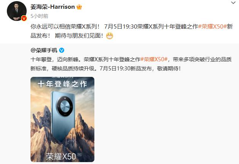
Task: Click the 5小时前 post timestamp
Action: coord(39,16)
